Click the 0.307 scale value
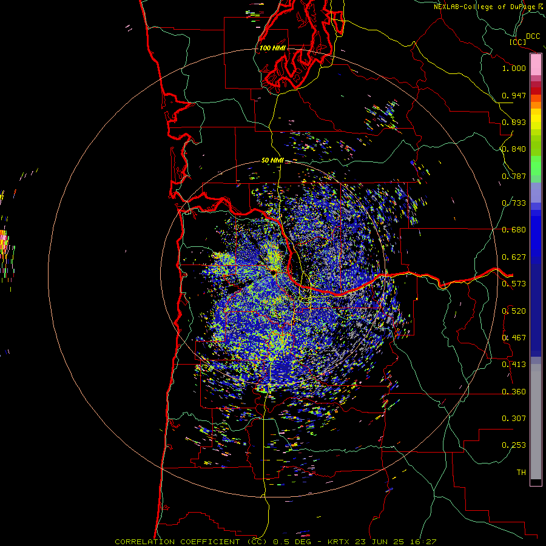The width and height of the screenshot is (546, 546). pos(514,419)
